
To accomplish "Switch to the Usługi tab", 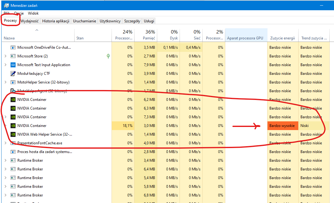I will point(149,21).
